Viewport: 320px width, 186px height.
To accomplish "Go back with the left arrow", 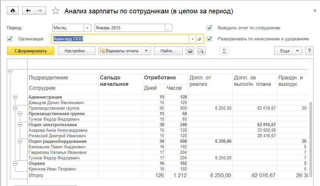I will (x=28, y=11).
